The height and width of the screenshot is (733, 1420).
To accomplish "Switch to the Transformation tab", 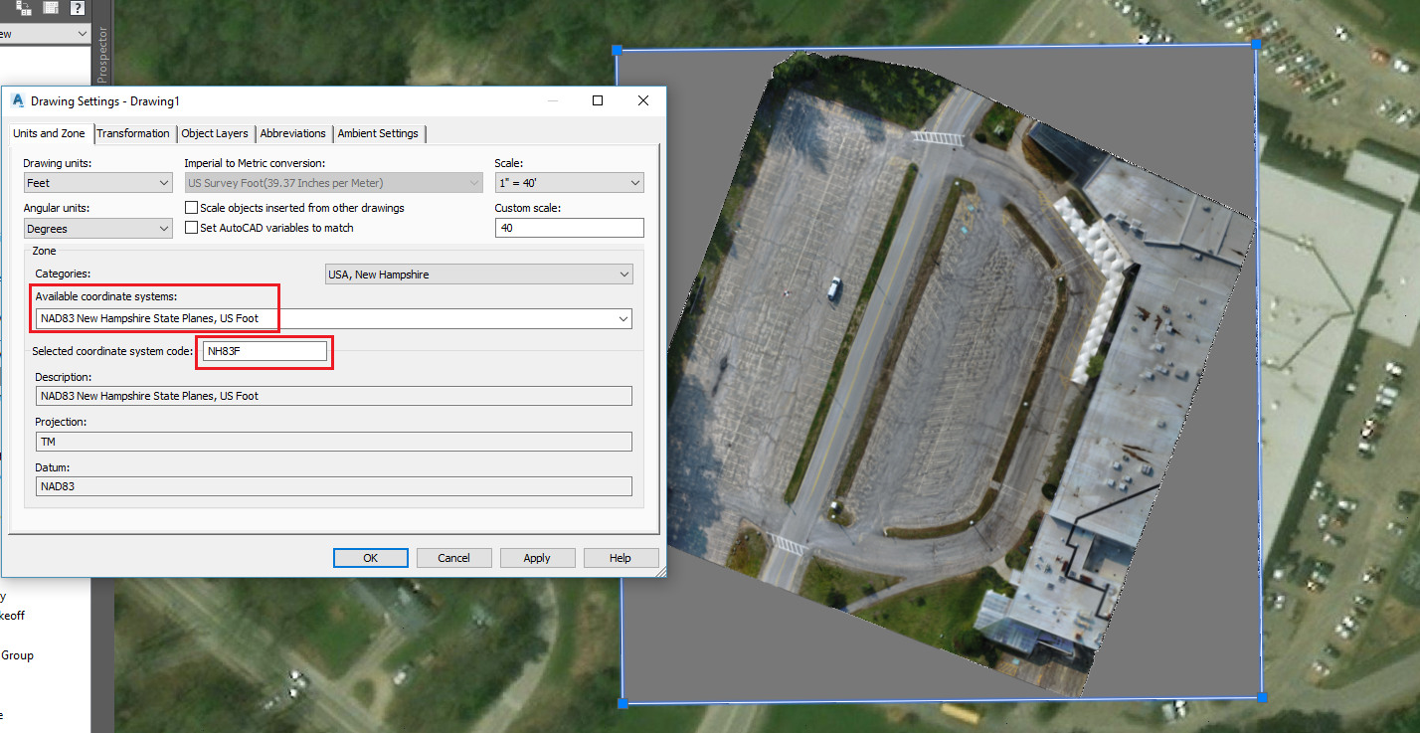I will [133, 133].
